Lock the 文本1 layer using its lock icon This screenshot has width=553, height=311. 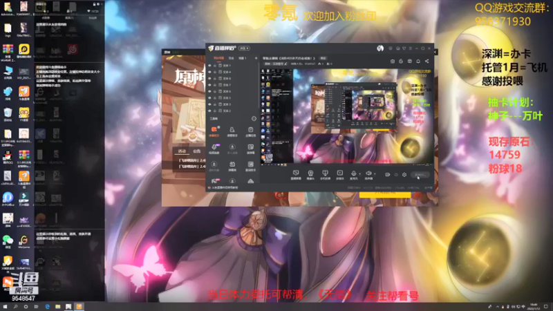point(215,66)
